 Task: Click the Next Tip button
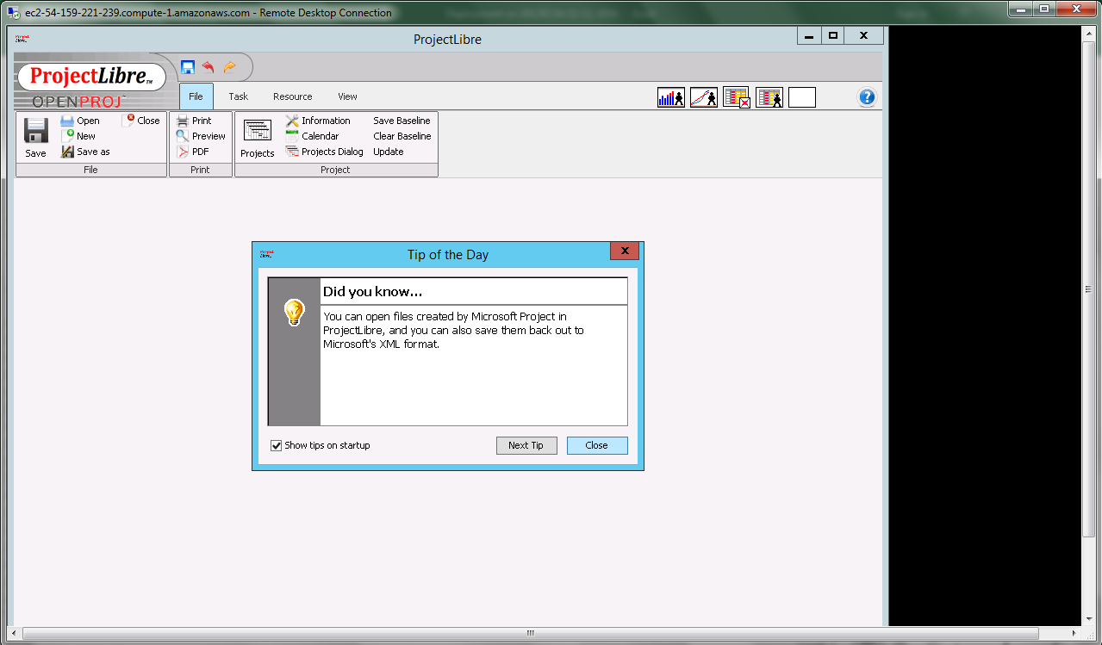coord(526,445)
